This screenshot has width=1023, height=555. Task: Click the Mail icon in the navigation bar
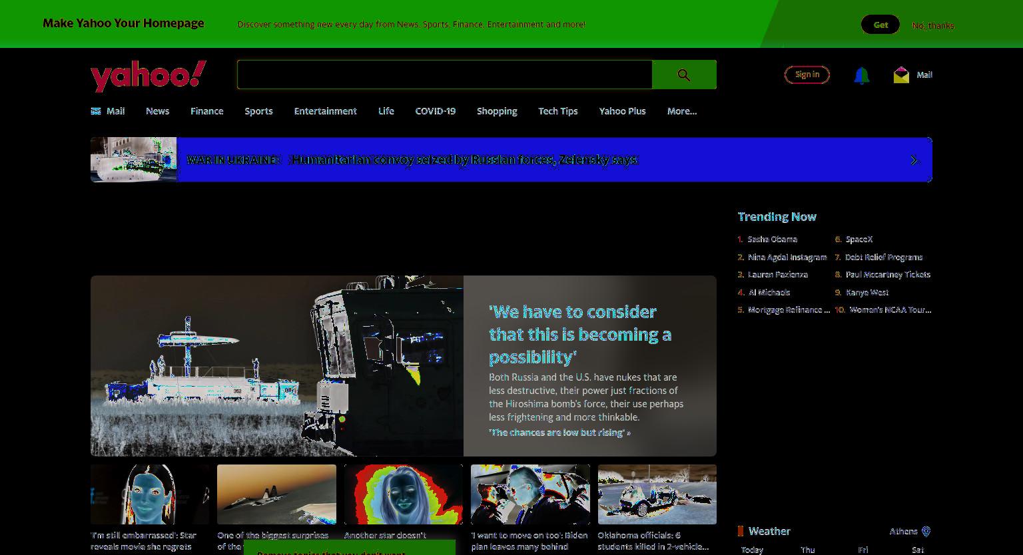pyautogui.click(x=96, y=111)
